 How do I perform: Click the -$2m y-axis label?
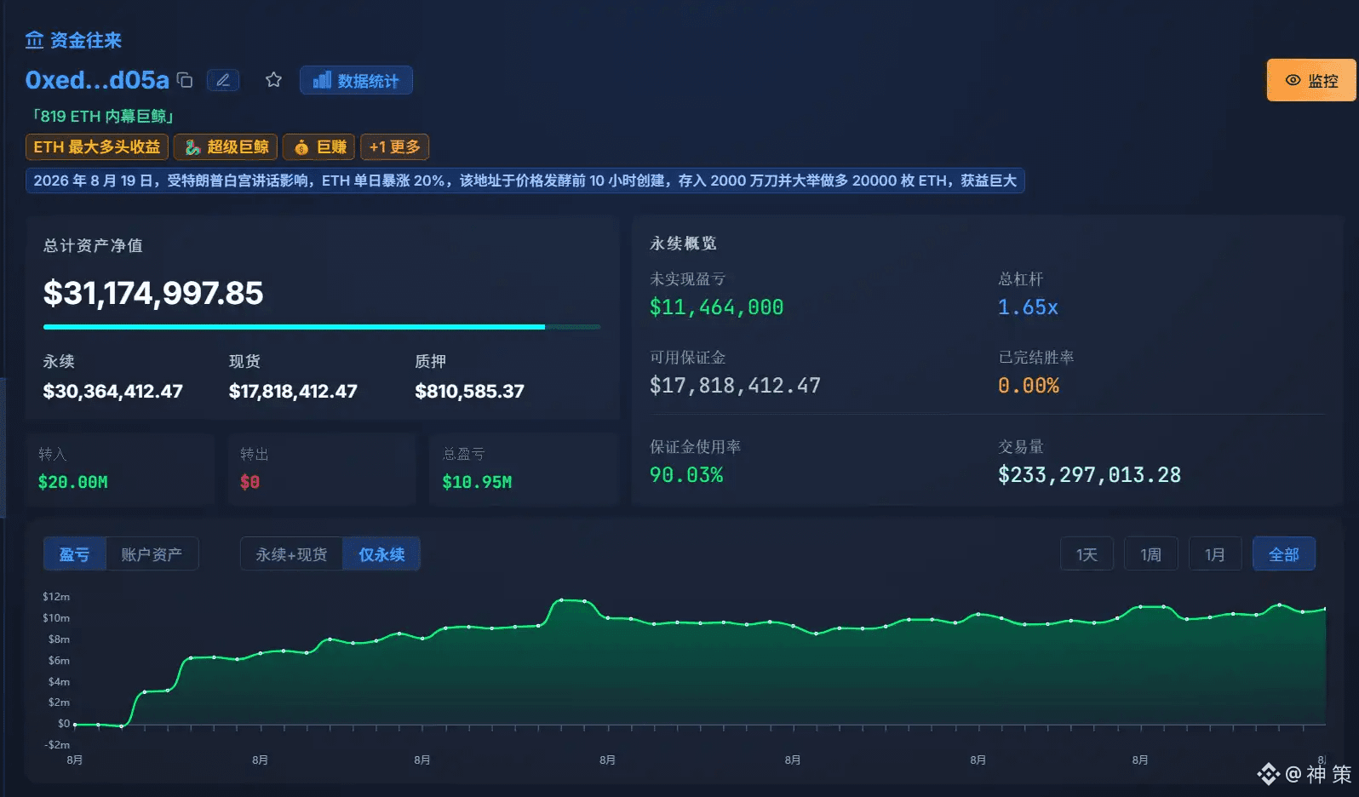pyautogui.click(x=57, y=745)
